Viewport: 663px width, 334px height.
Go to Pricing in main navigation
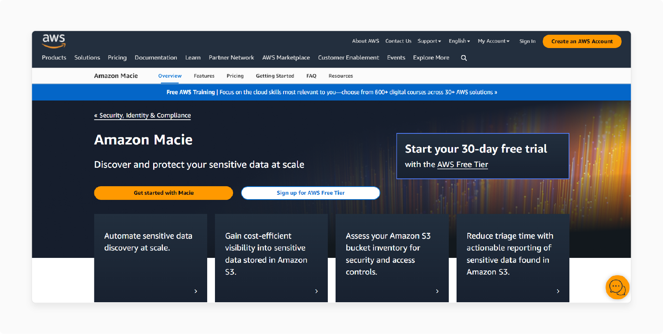117,58
